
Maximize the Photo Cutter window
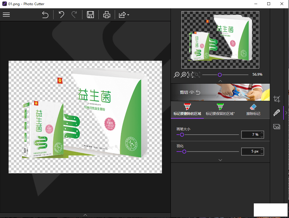(x=269, y=4)
